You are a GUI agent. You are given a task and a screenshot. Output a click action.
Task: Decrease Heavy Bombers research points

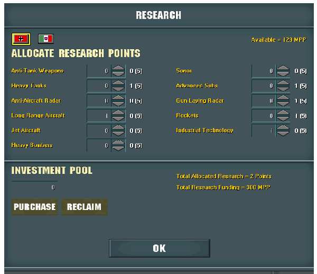(118, 148)
